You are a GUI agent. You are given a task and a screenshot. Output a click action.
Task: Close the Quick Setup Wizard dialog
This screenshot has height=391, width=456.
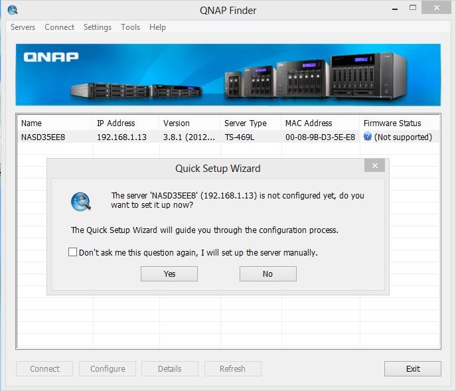pyautogui.click(x=374, y=165)
